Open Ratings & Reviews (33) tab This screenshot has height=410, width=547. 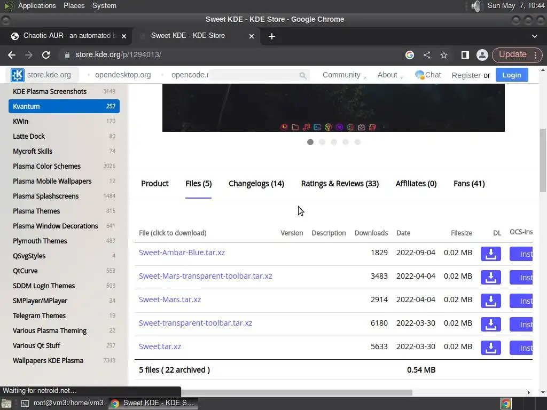click(340, 184)
